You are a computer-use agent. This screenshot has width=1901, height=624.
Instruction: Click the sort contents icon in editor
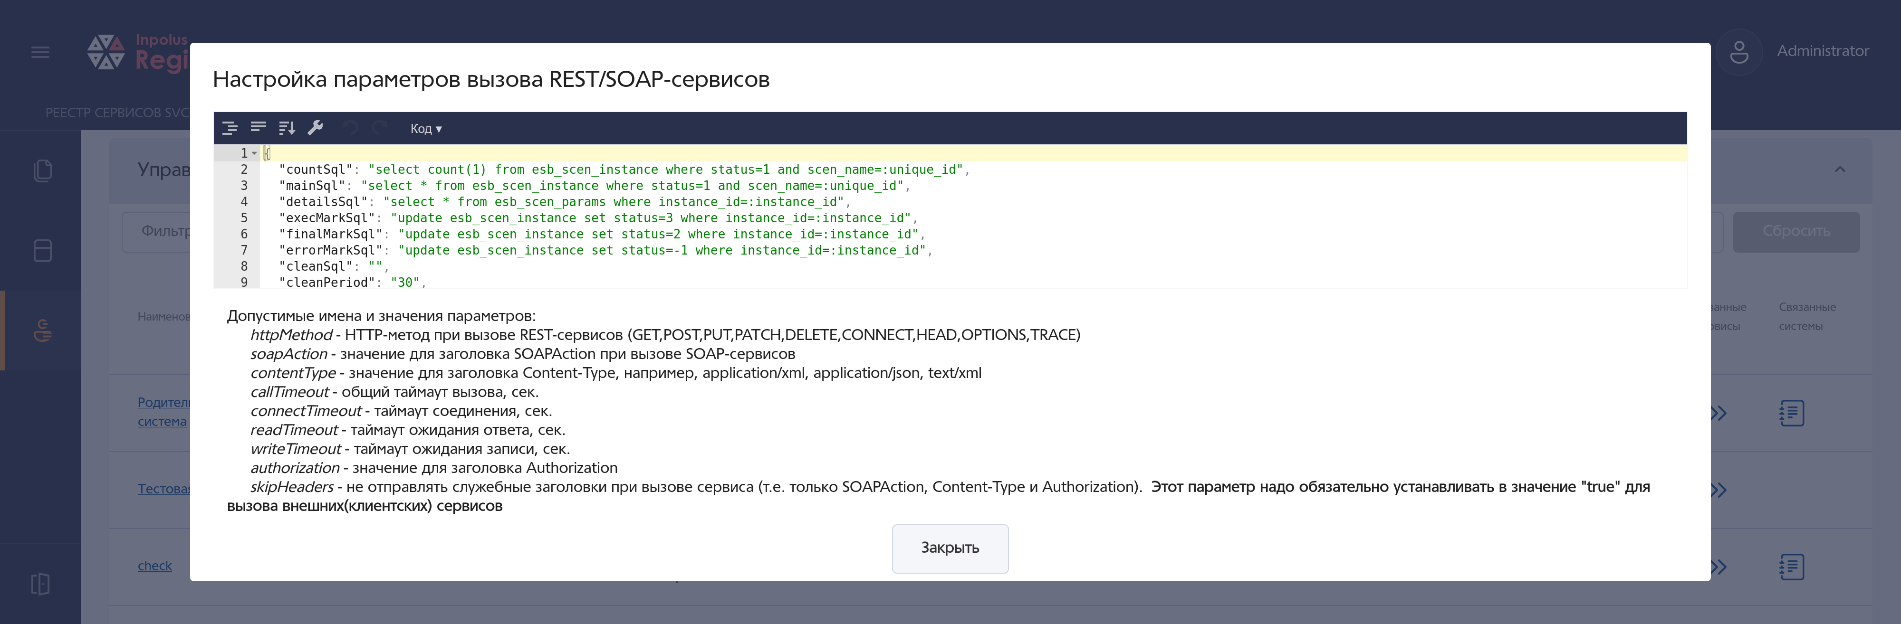click(287, 128)
